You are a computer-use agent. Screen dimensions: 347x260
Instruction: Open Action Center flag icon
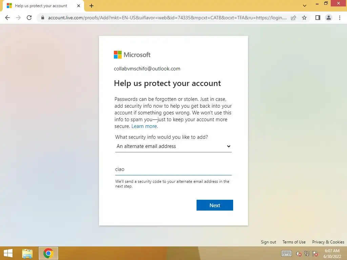[x=315, y=254]
